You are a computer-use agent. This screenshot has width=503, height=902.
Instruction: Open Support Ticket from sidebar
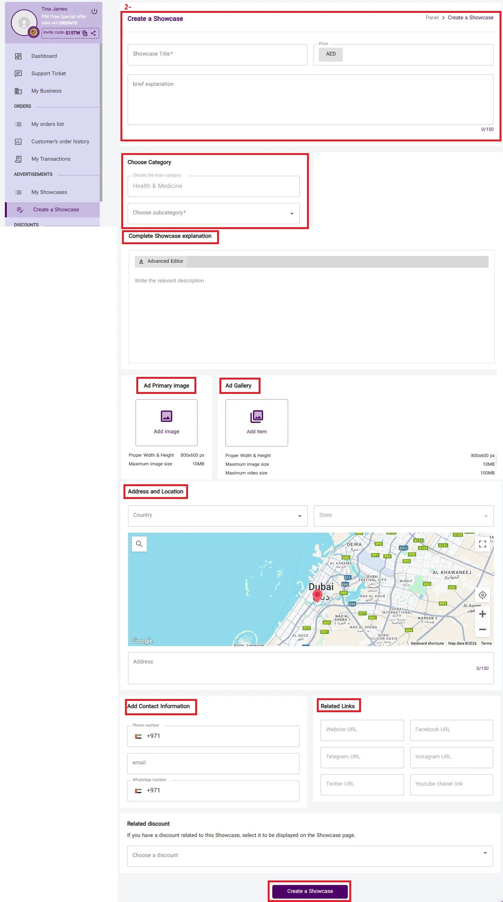point(48,73)
